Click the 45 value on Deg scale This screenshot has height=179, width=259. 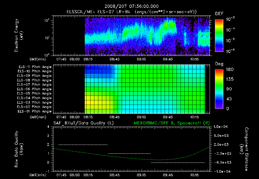coord(229,99)
